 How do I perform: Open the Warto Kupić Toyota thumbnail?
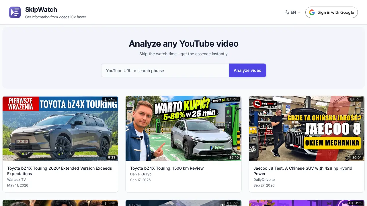(x=183, y=128)
